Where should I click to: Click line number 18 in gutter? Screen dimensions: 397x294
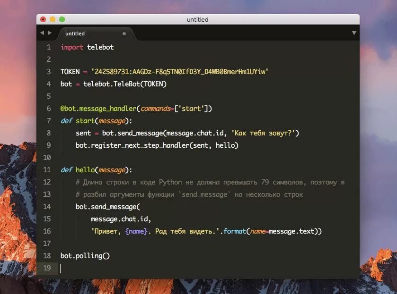click(47, 256)
